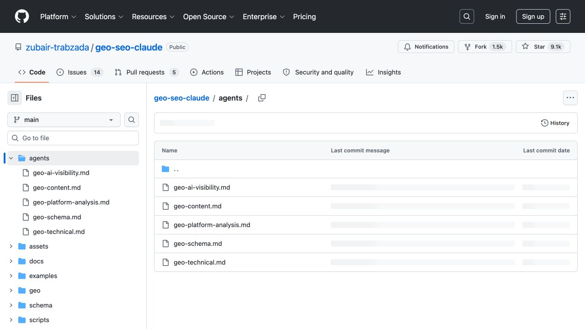Image resolution: width=585 pixels, height=329 pixels.
Task: Switch to the Pull requests tab
Action: tap(146, 72)
